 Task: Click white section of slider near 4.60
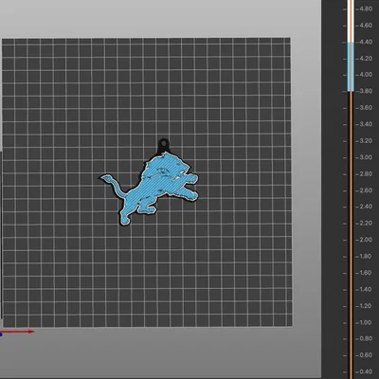(x=351, y=26)
